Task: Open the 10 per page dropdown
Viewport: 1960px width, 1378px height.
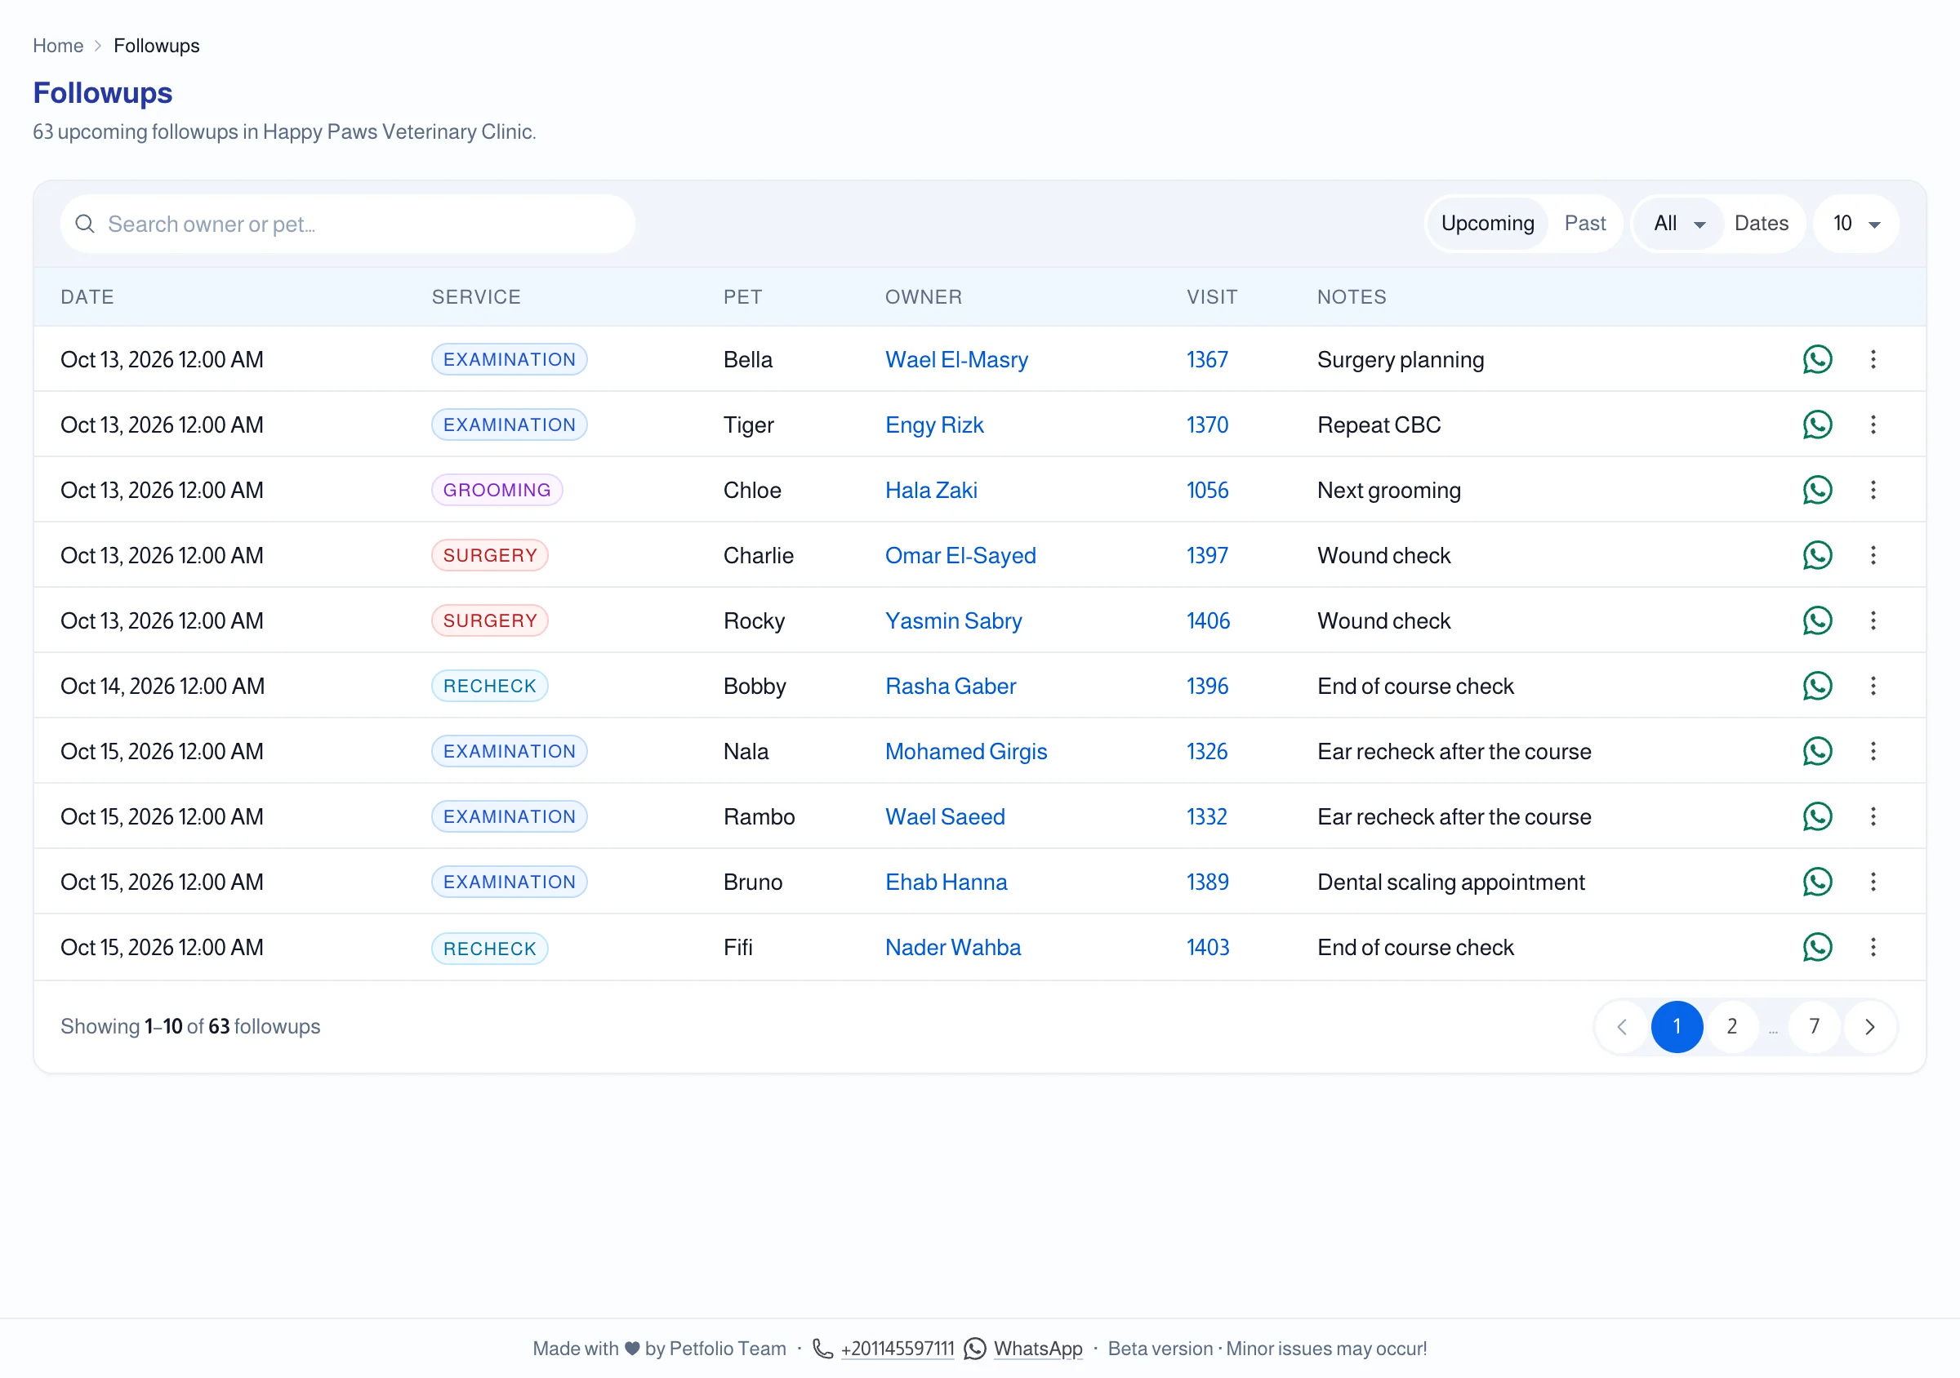Action: coord(1855,224)
